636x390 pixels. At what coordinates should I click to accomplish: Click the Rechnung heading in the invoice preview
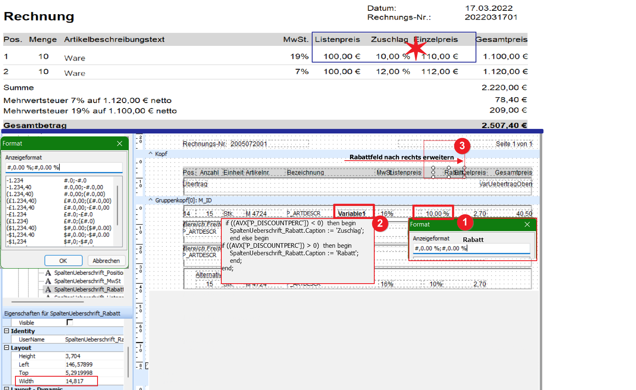click(x=39, y=16)
